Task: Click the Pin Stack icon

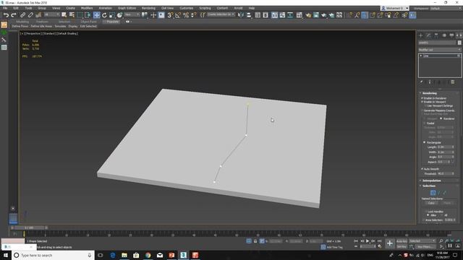Action: click(x=422, y=82)
